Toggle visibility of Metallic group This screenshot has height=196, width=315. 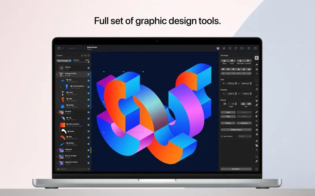tap(88, 113)
